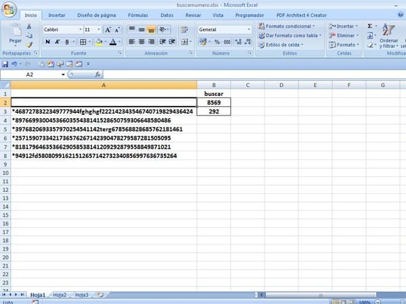
Task: Click the AutoSum sigma icon
Action: pyautogui.click(x=369, y=26)
